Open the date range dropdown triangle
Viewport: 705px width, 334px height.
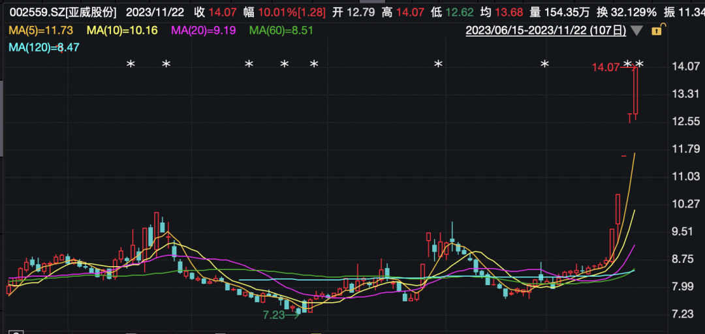click(636, 31)
